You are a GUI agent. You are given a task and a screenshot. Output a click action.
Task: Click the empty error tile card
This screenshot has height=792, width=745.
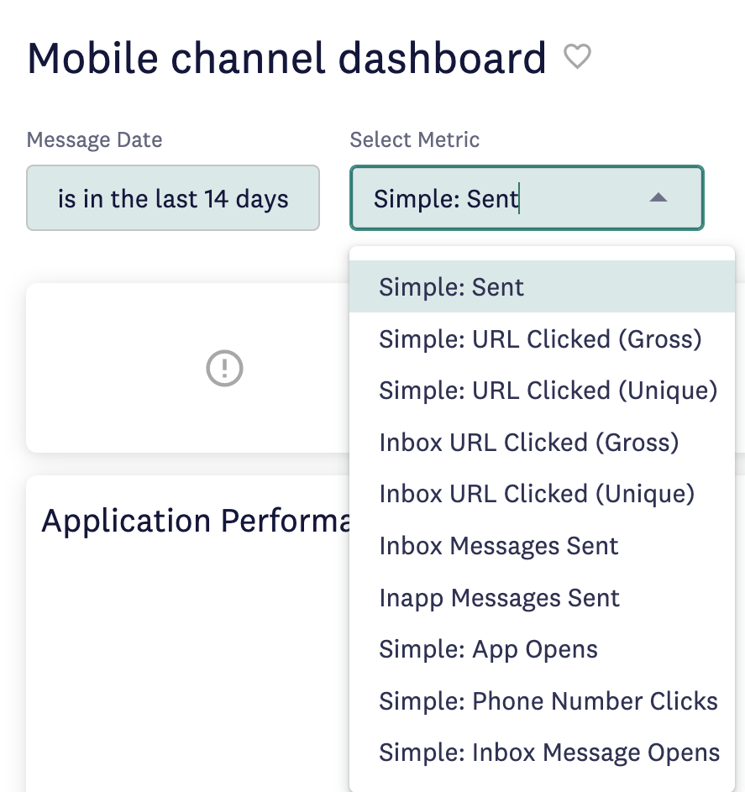point(187,368)
